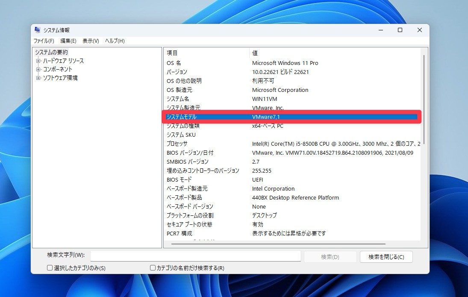Click the Microsoft Windows 11 Pro value

[285, 63]
